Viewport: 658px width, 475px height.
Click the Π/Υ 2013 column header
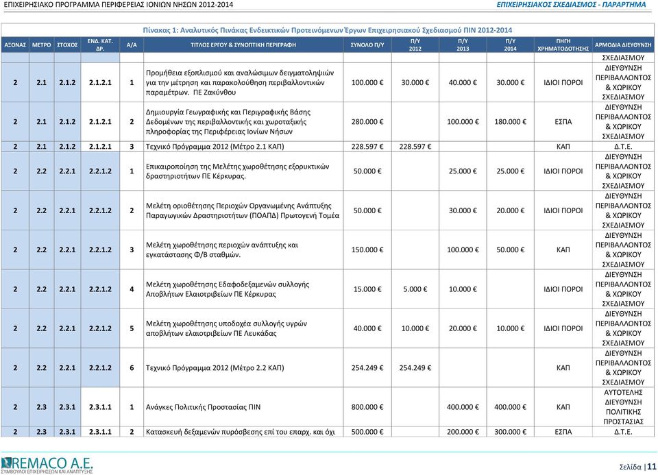click(x=463, y=45)
